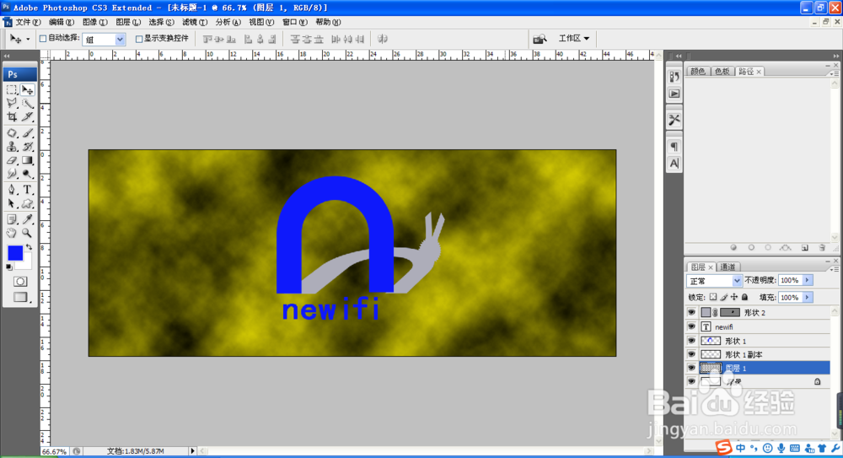Viewport: 843px width, 458px height.
Task: Select the Brush tool
Action: tap(28, 133)
